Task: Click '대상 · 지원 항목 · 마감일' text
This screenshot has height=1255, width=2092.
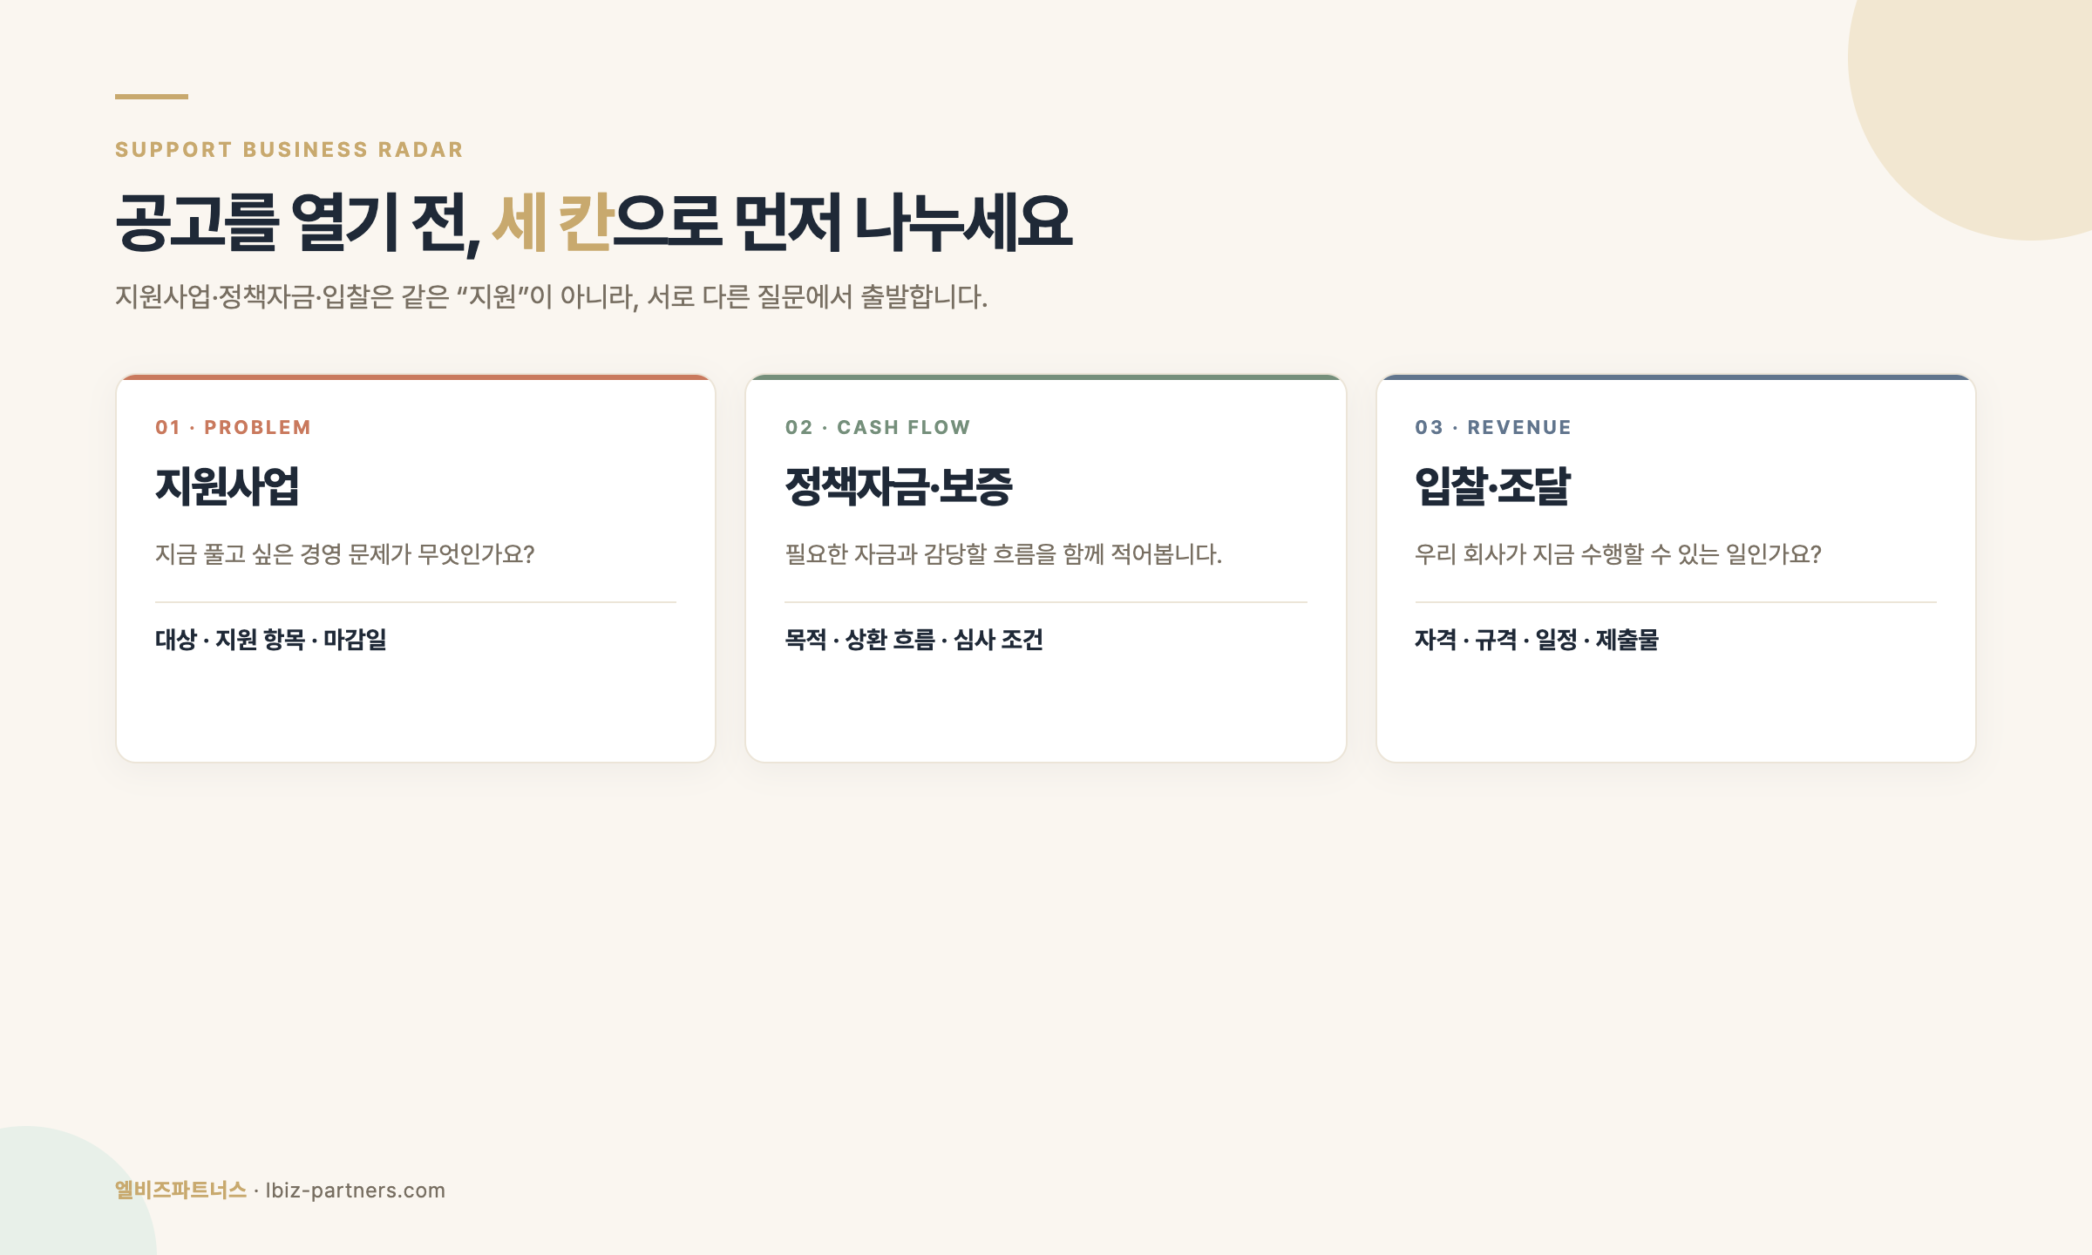Action: point(271,640)
